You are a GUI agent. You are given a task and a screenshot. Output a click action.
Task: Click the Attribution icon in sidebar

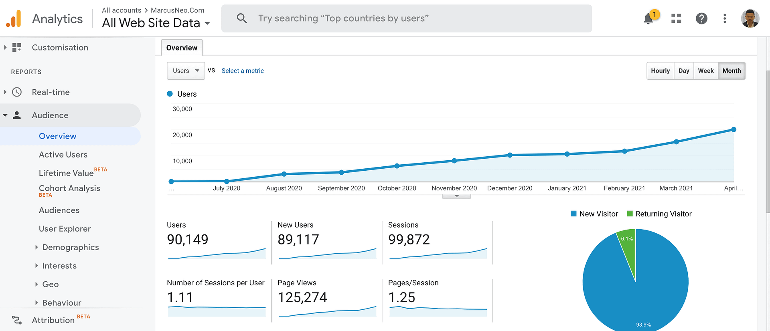[17, 320]
